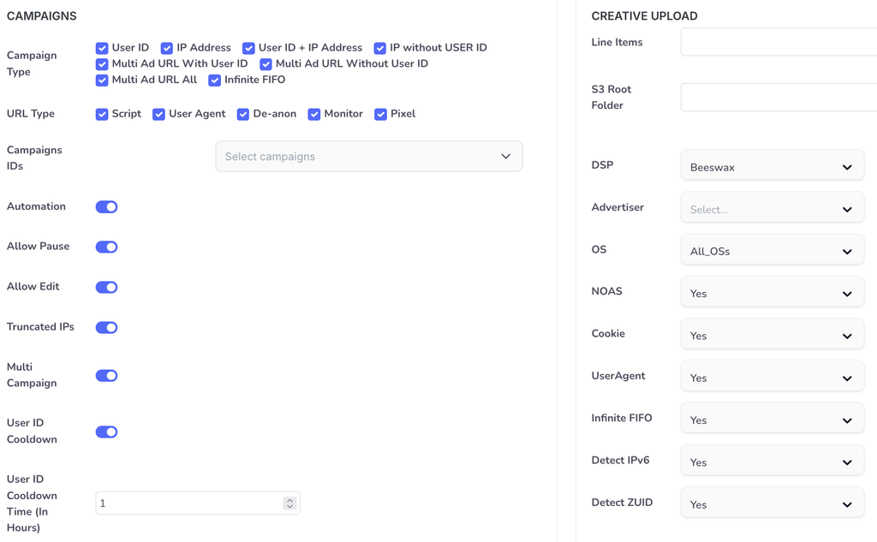Toggle Multi Ad URL Without User ID checkbox
877x542 pixels.
point(265,64)
